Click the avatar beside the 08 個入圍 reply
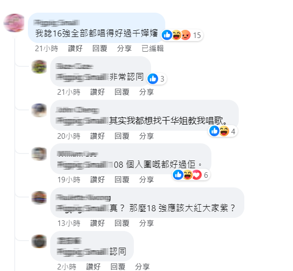This screenshot has height=271, width=293. coord(39,154)
